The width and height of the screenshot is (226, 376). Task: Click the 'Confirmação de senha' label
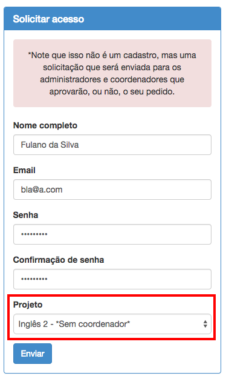pos(59,260)
